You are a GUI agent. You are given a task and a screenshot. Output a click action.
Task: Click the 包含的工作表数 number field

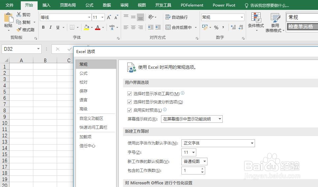(x=191, y=171)
